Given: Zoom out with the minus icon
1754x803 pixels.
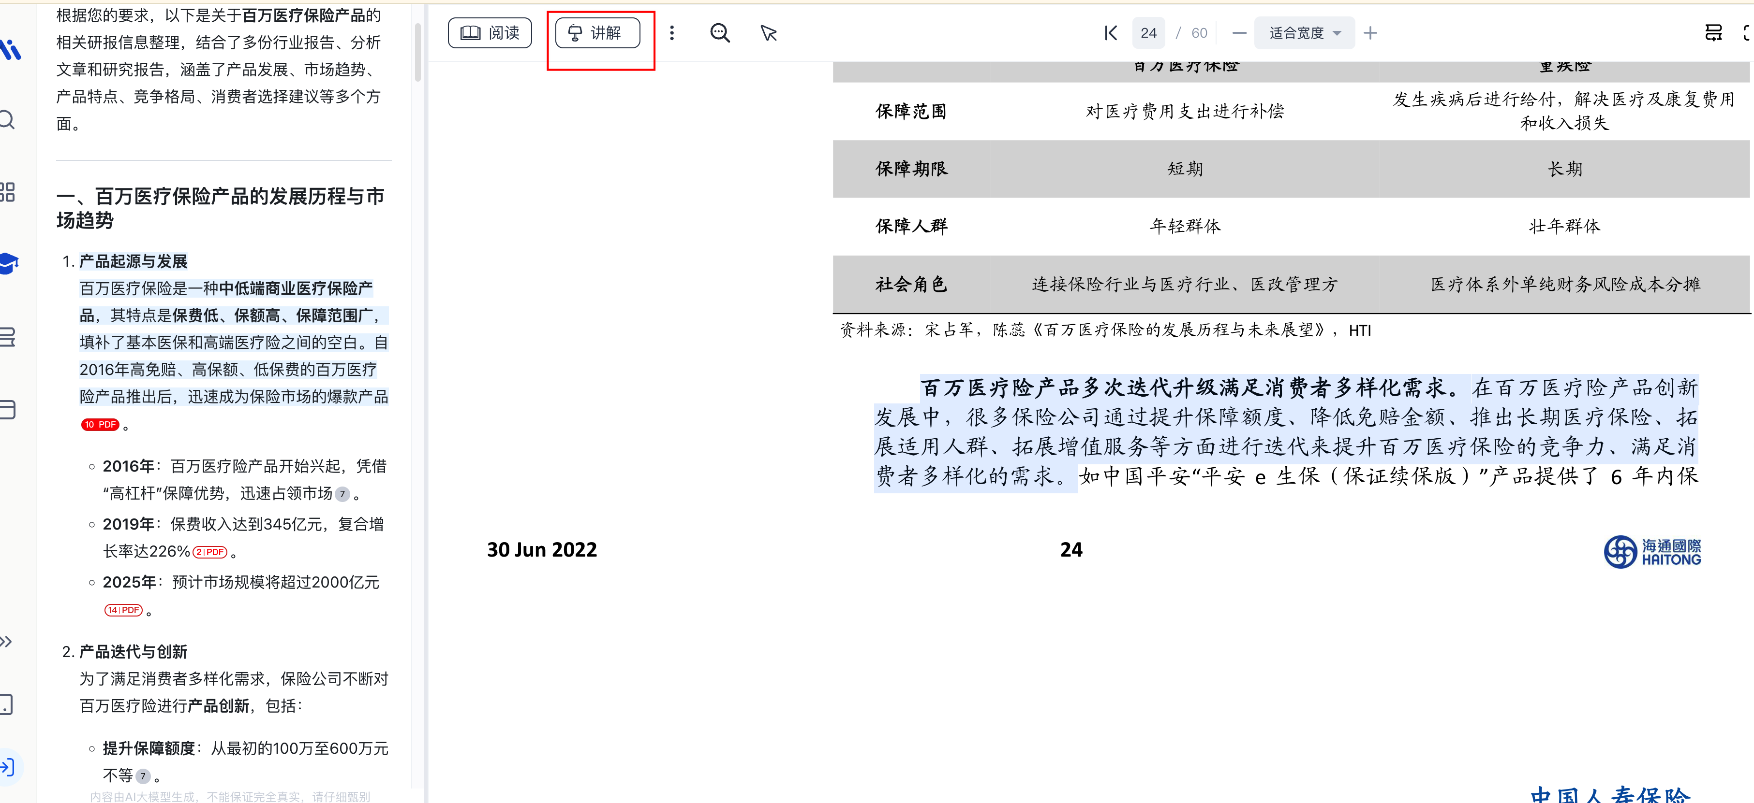Looking at the screenshot, I should coord(1239,33).
